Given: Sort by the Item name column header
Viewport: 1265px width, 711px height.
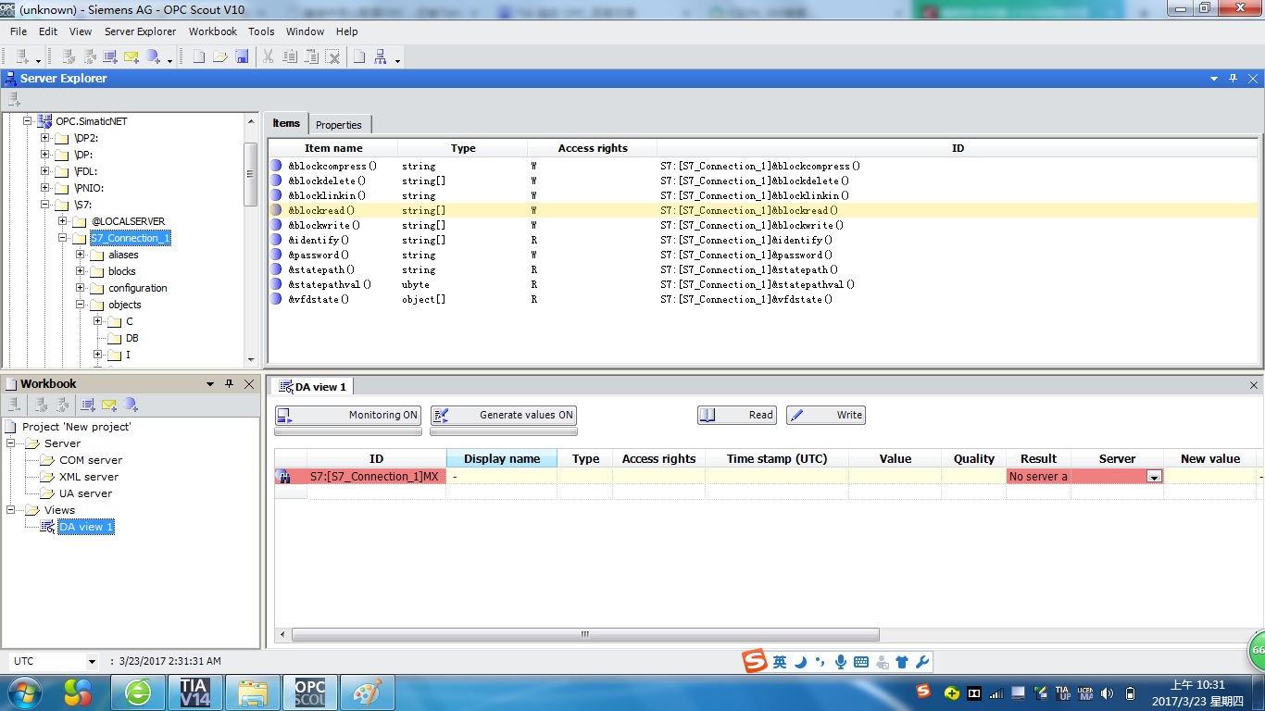Looking at the screenshot, I should pos(333,148).
